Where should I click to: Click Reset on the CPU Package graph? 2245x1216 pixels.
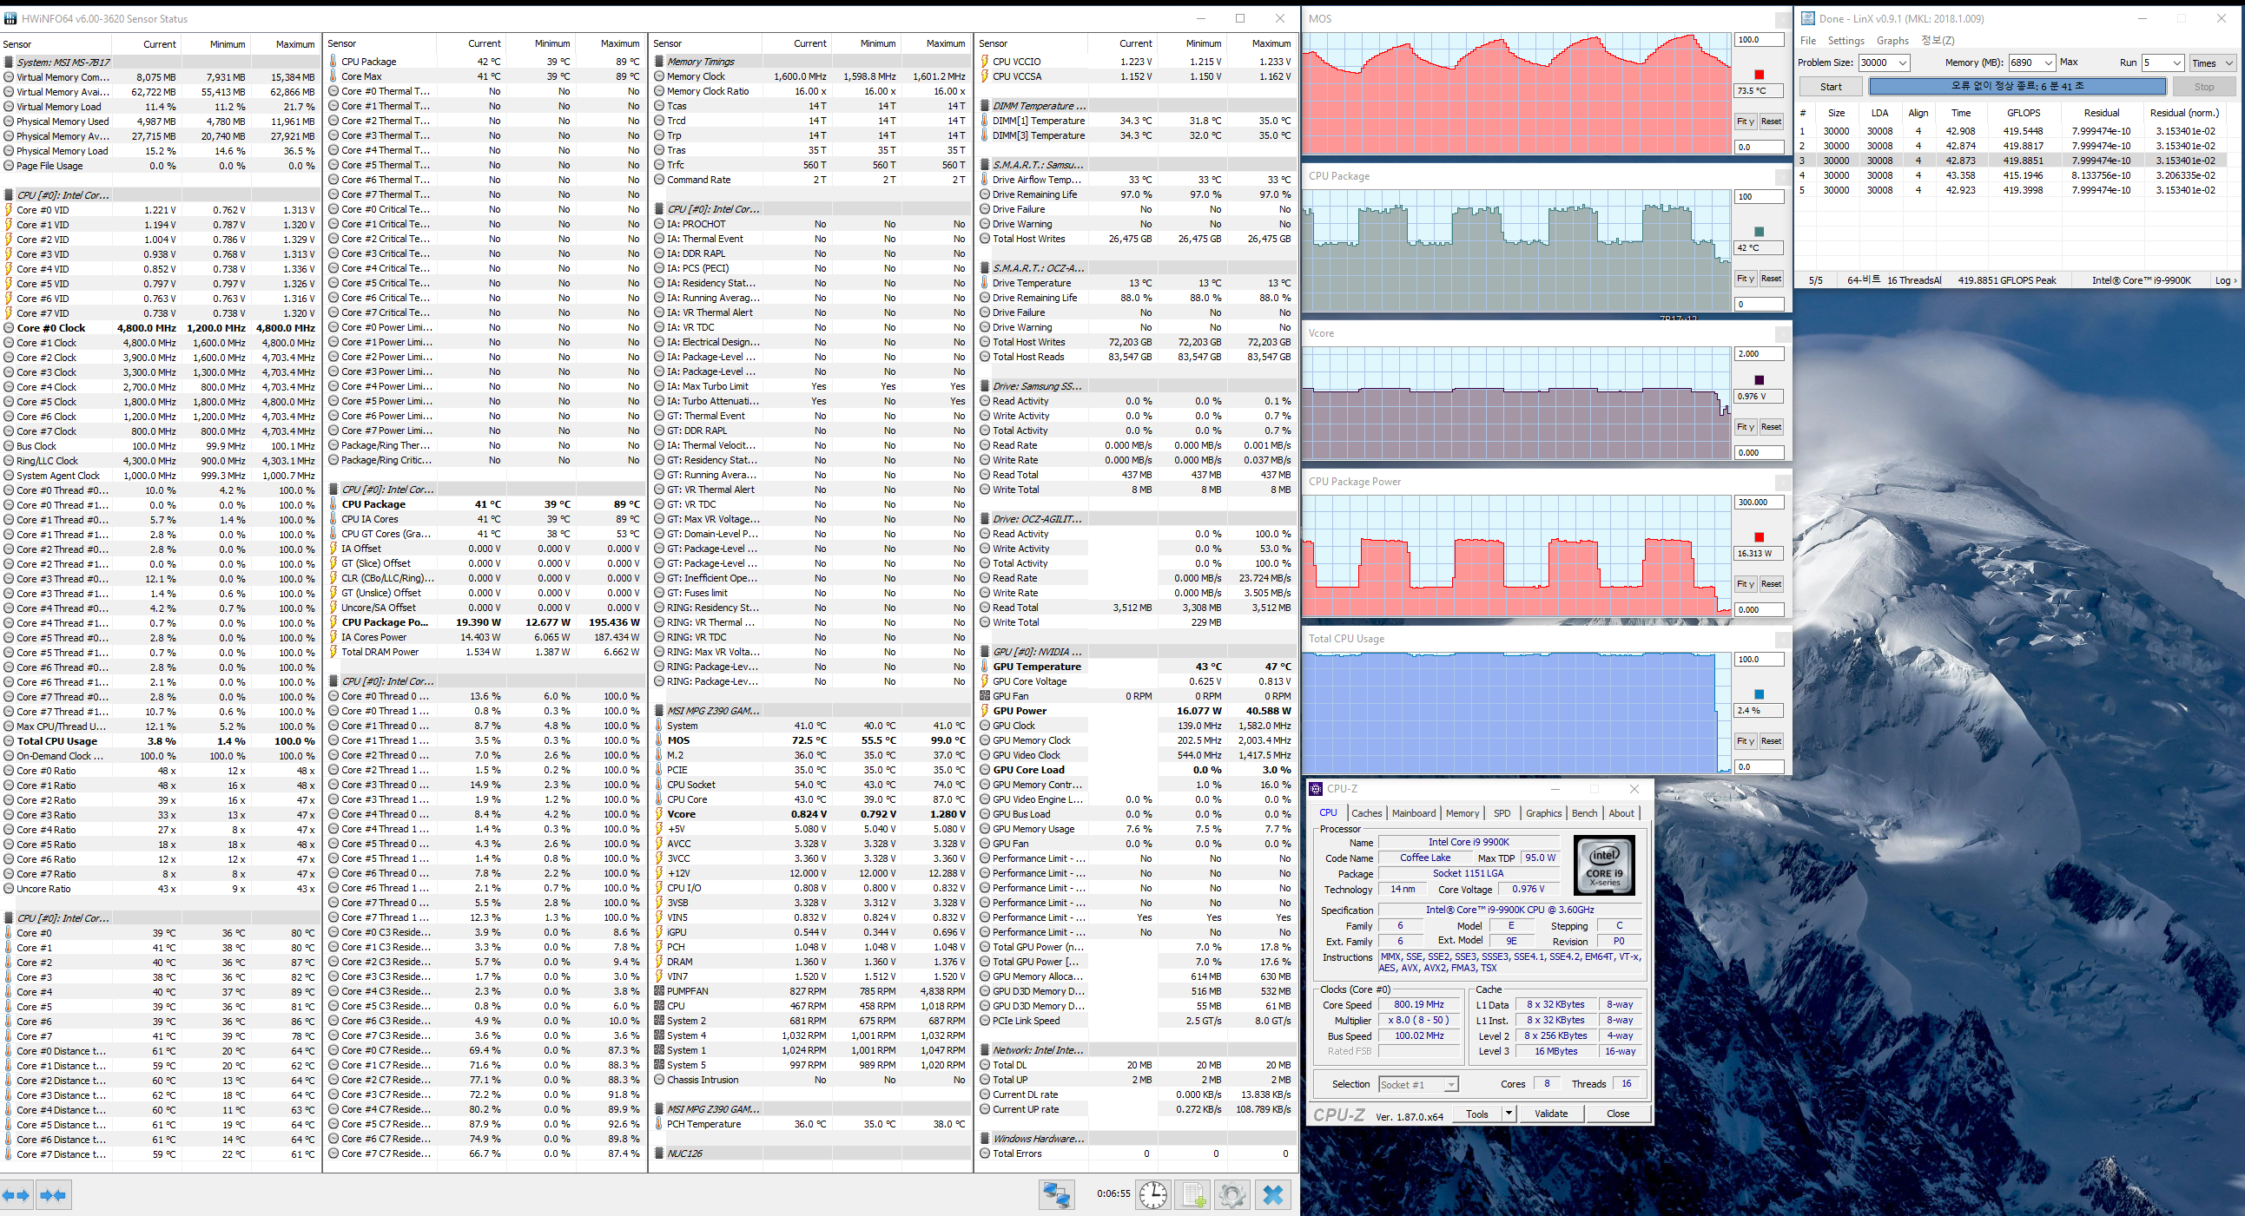(1771, 279)
